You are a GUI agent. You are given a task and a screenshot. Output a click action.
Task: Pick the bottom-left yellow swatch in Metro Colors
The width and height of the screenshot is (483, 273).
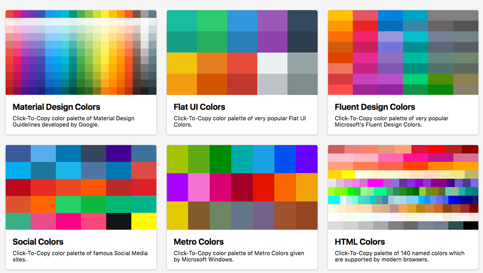click(178, 215)
